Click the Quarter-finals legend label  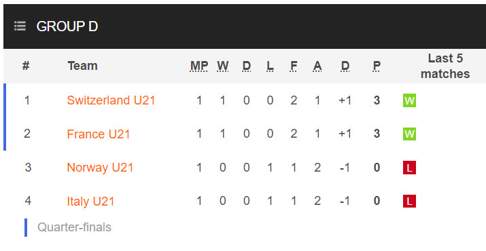pyautogui.click(x=74, y=227)
